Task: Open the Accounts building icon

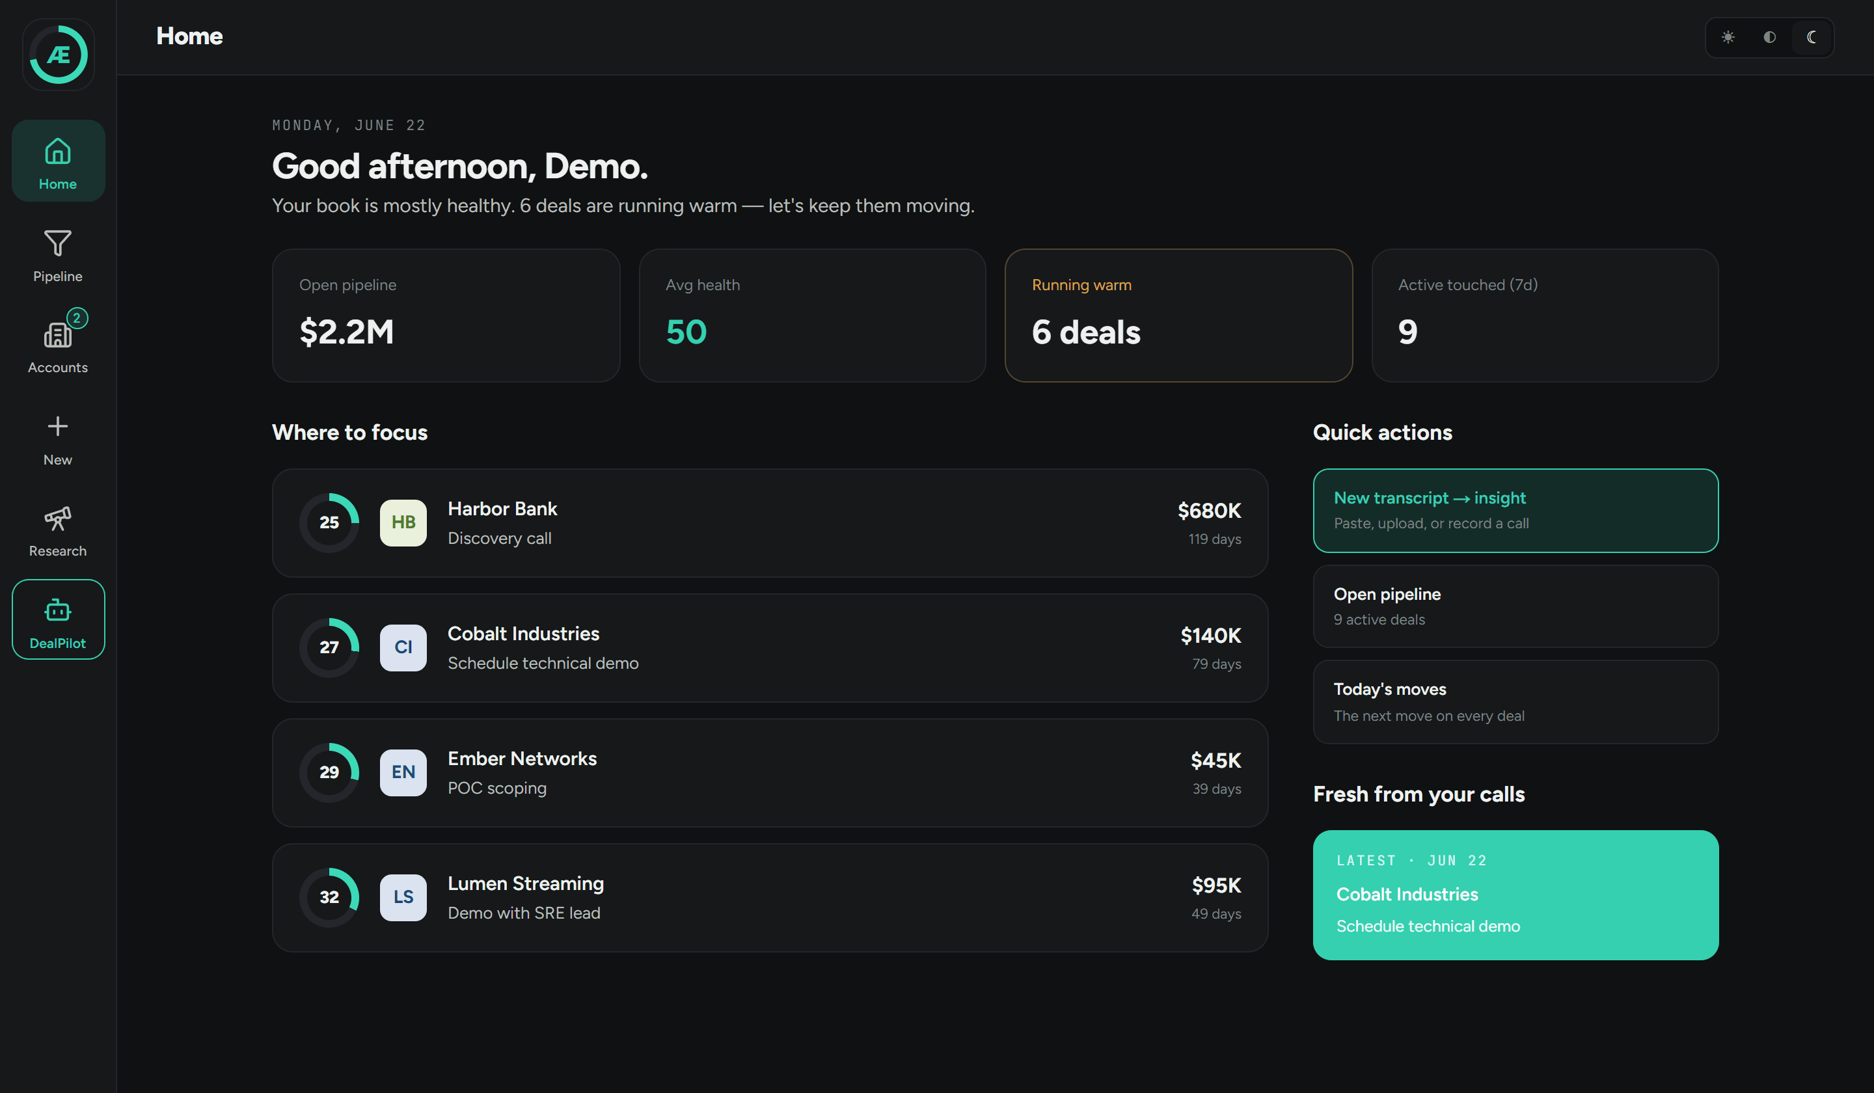Action: [58, 335]
